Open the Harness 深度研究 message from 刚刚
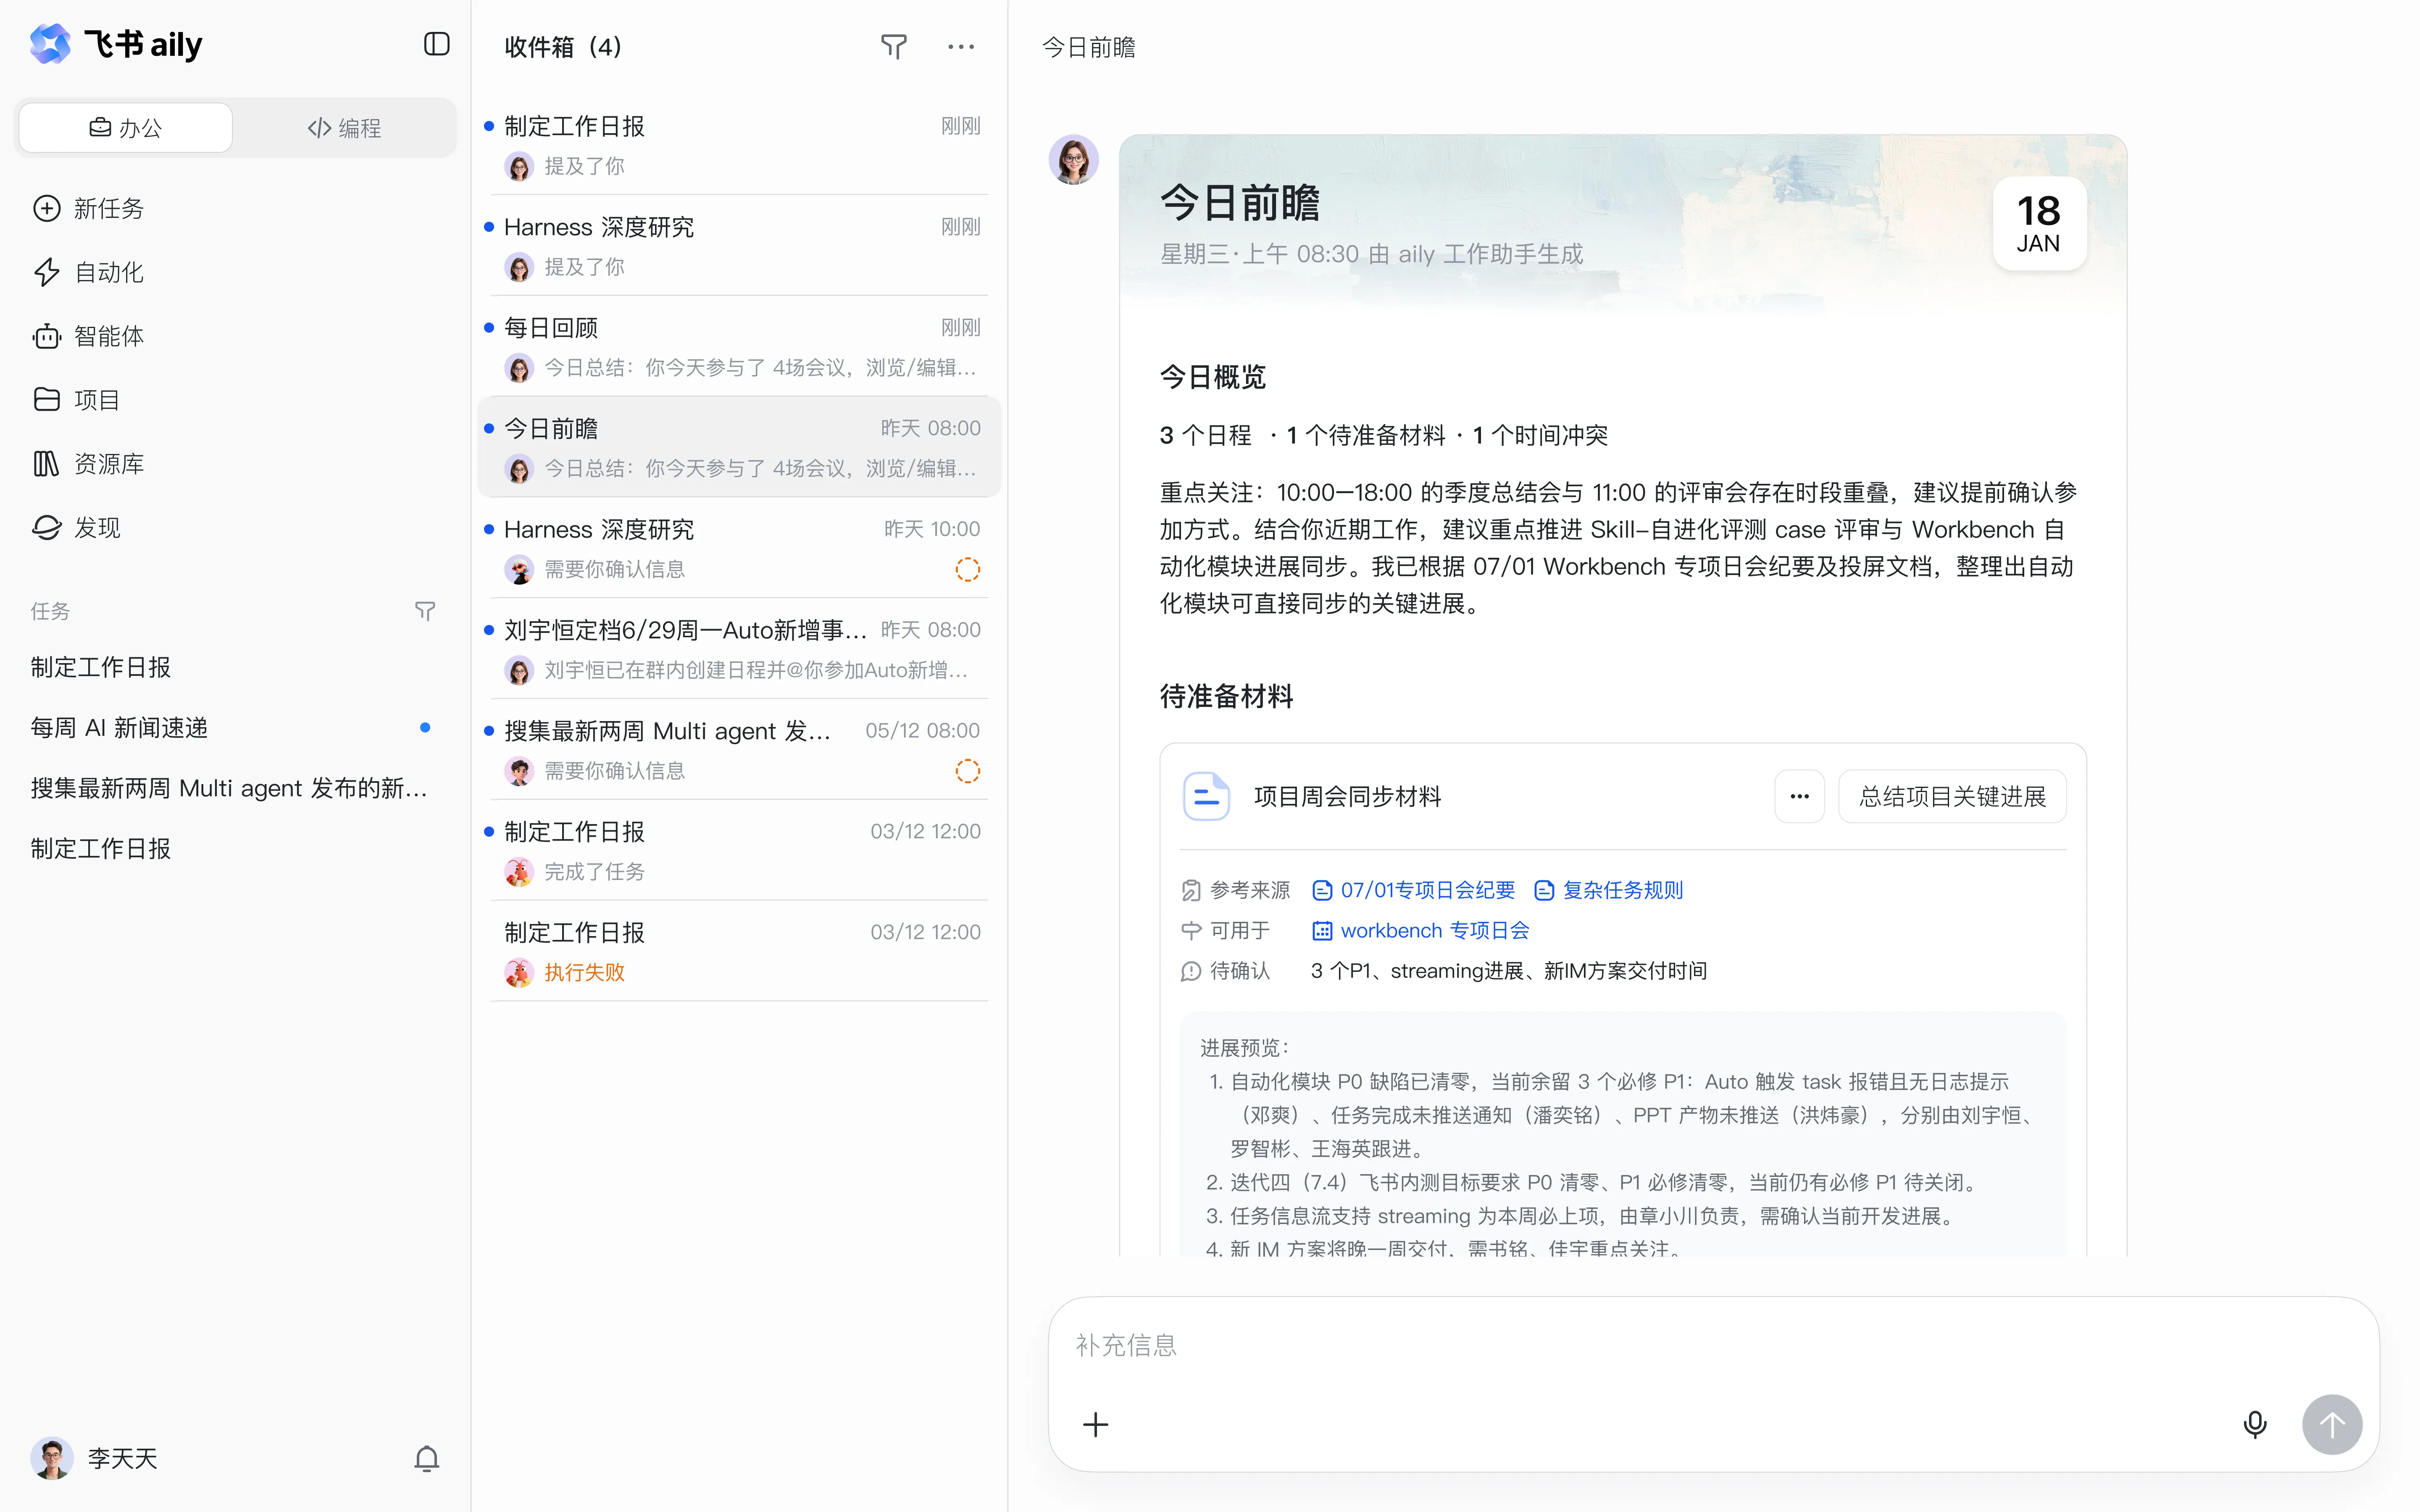2420x1512 pixels. (739, 246)
